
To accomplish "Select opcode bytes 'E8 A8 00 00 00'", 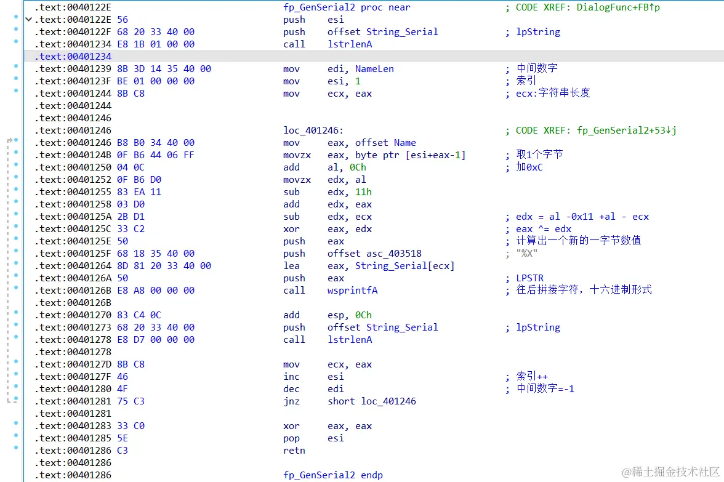I will coord(156,291).
